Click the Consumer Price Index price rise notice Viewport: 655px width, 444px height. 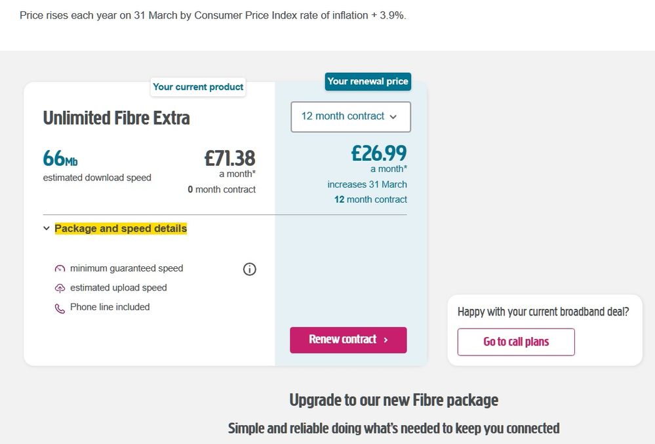[x=213, y=15]
